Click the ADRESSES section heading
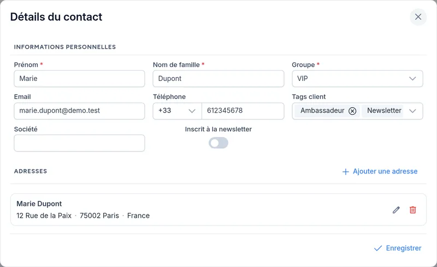The height and width of the screenshot is (267, 437). (31, 171)
